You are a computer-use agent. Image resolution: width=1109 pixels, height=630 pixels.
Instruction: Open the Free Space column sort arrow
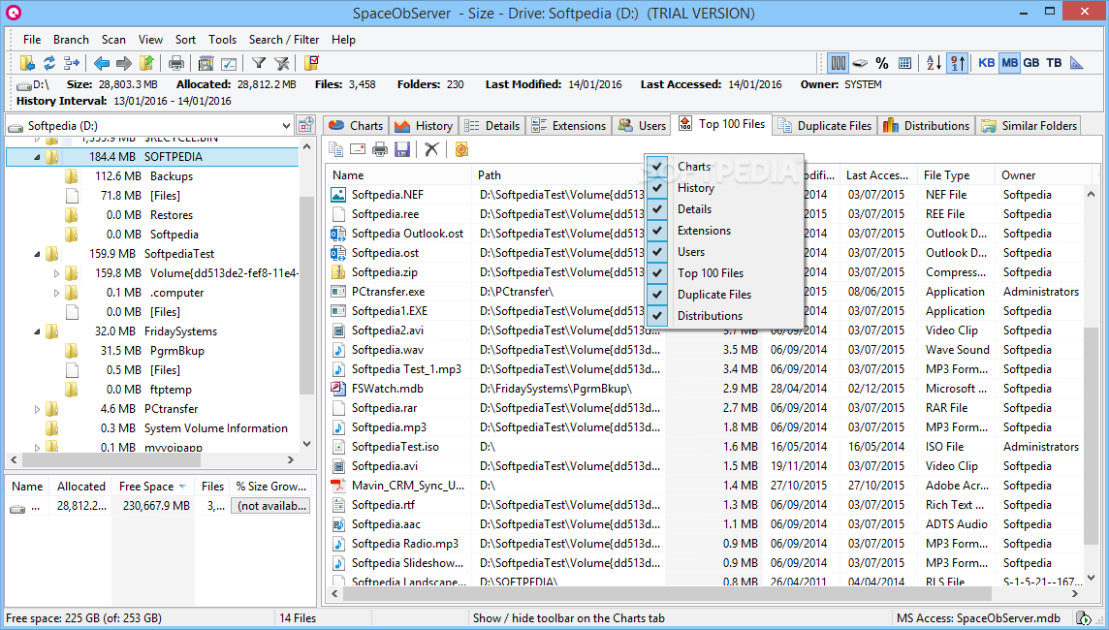[x=182, y=487]
